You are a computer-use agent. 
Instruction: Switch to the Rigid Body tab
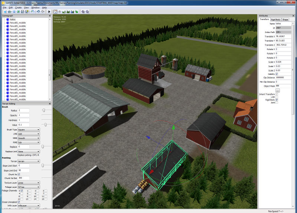pyautogui.click(x=275, y=20)
